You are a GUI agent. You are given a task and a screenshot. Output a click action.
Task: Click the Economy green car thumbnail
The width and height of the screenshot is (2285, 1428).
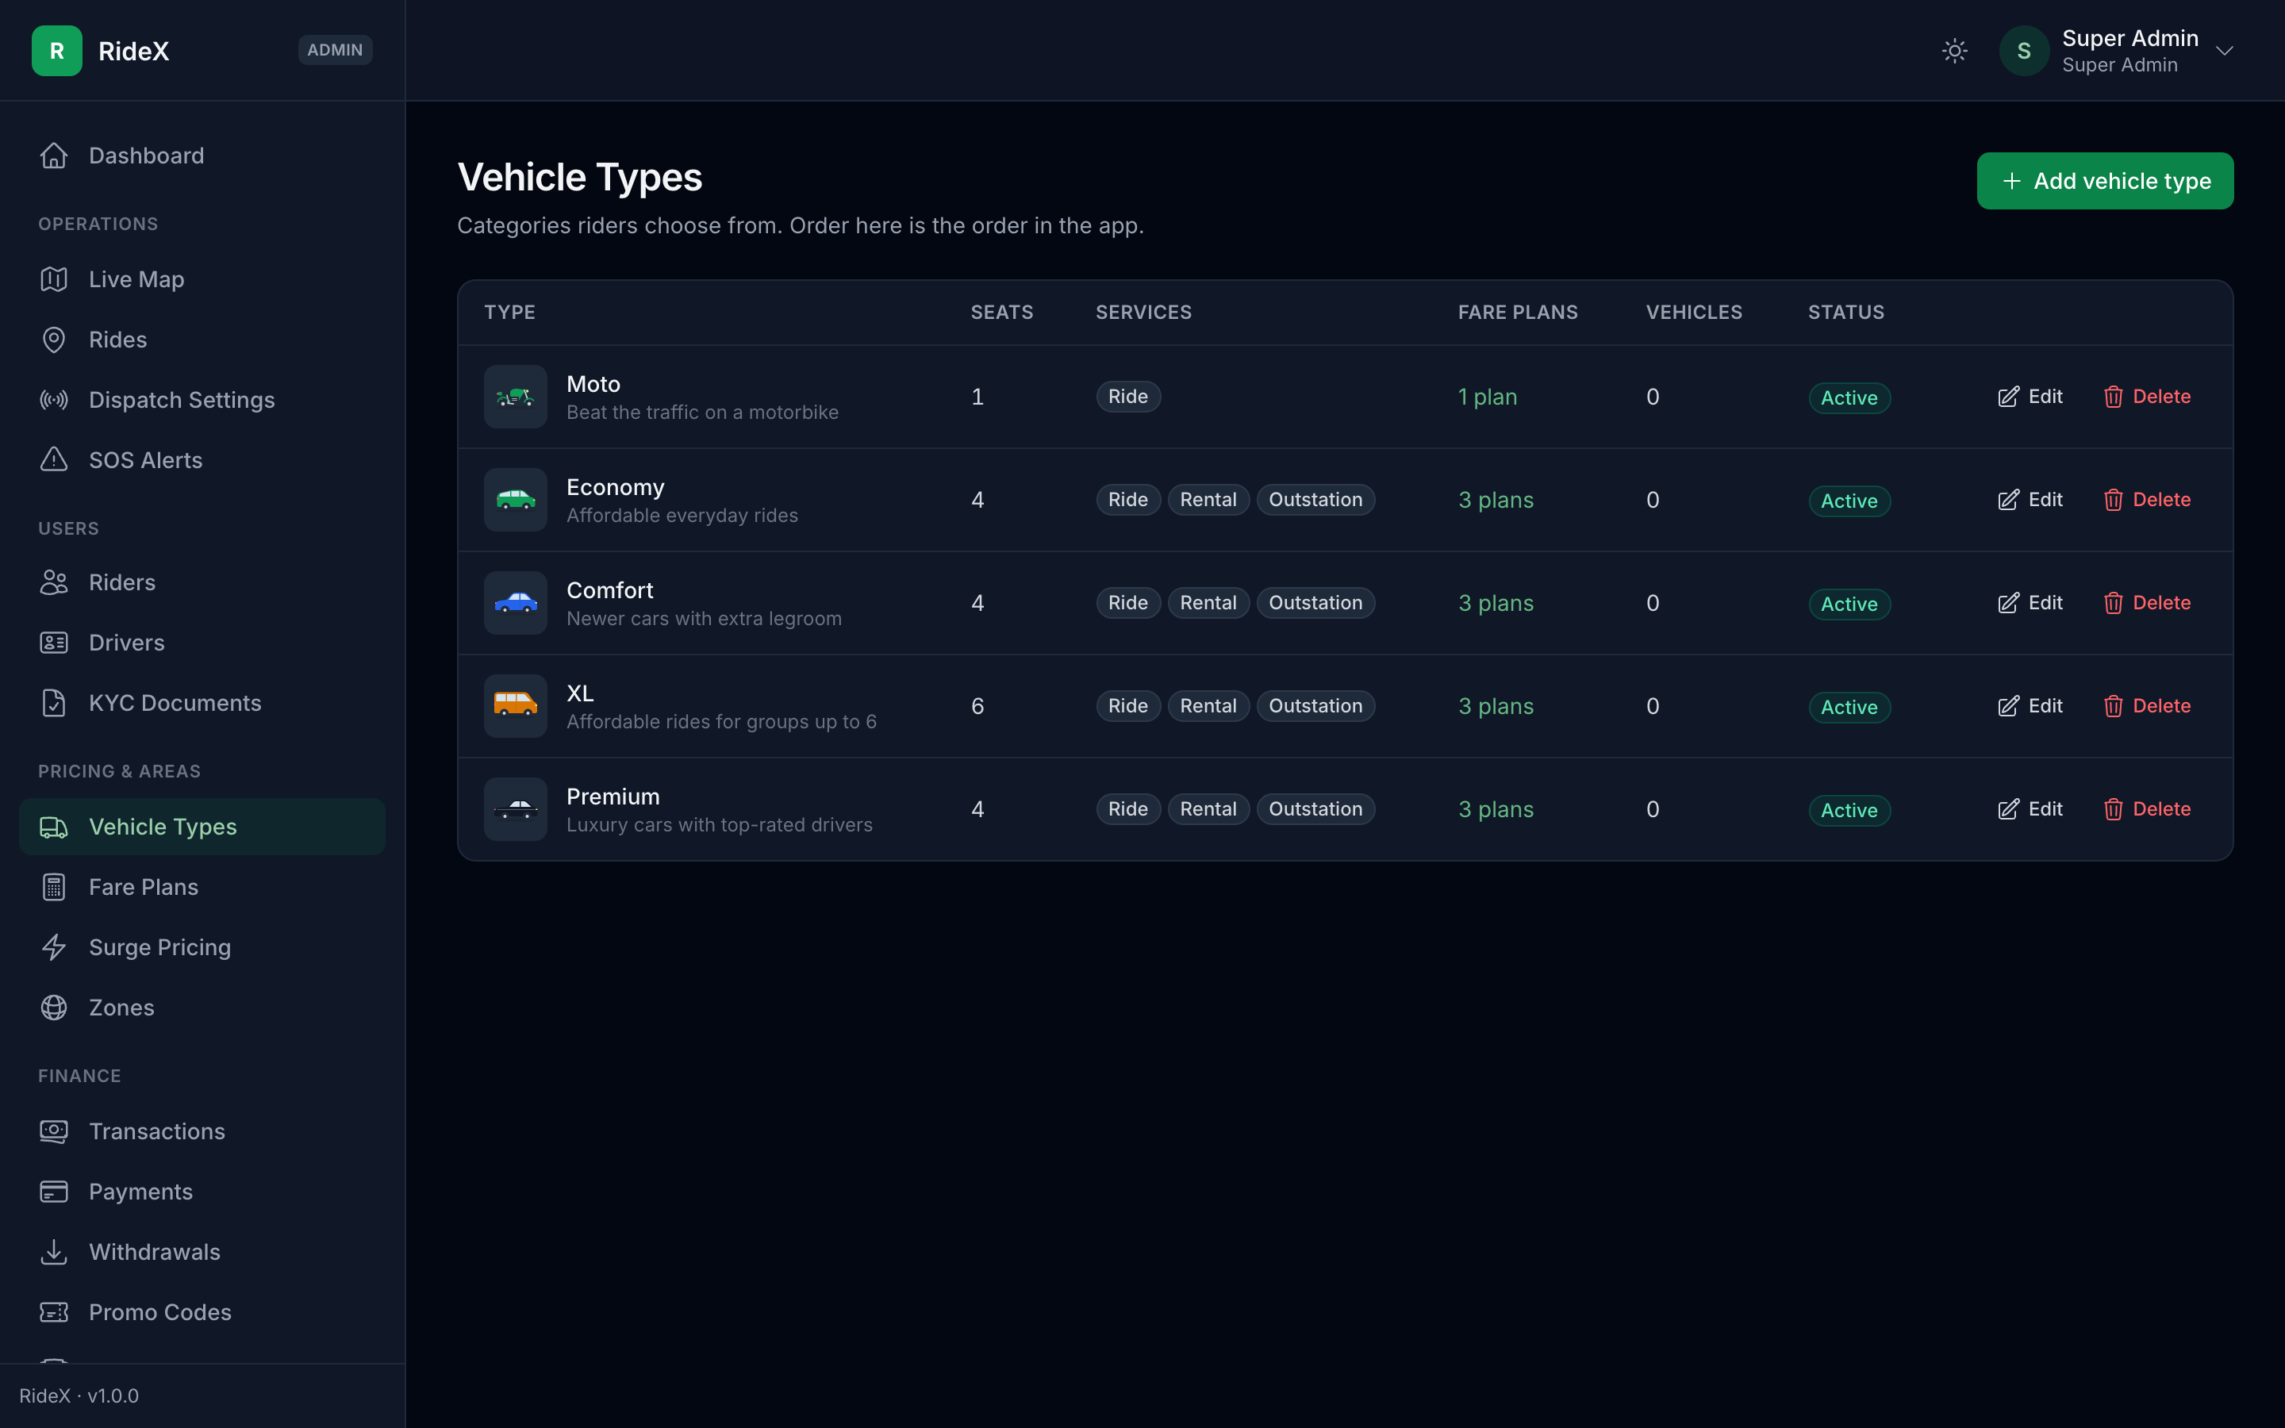[516, 500]
